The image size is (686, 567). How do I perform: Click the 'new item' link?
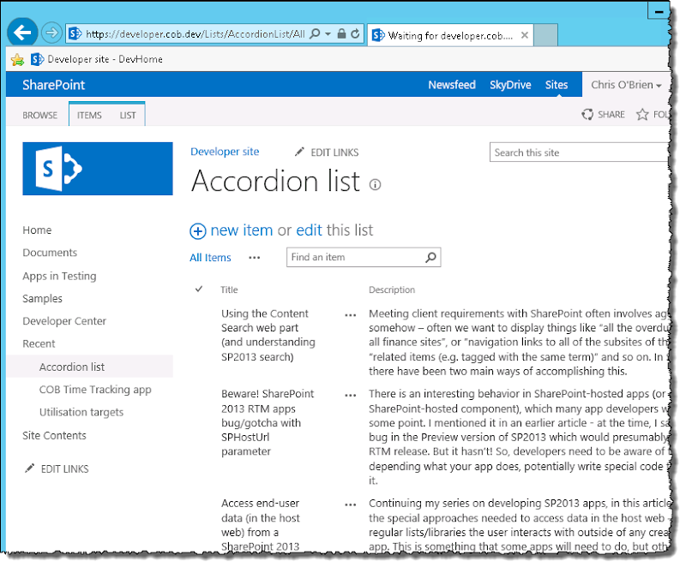242,230
